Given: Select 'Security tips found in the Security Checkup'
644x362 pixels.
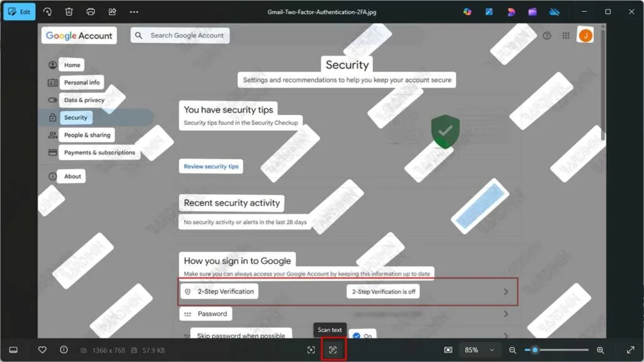Looking at the screenshot, I should click(241, 123).
